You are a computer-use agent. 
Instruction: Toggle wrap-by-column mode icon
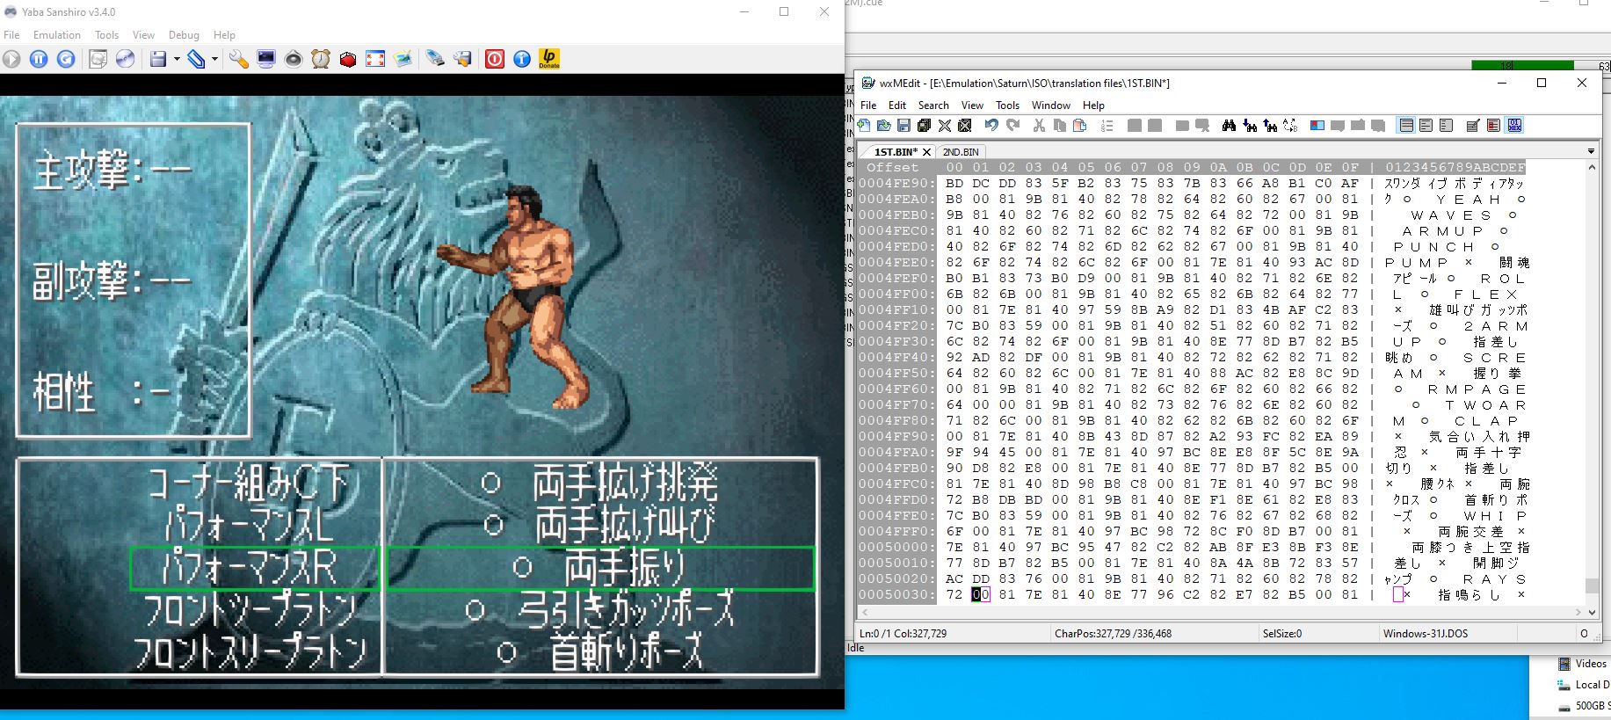(x=1446, y=126)
